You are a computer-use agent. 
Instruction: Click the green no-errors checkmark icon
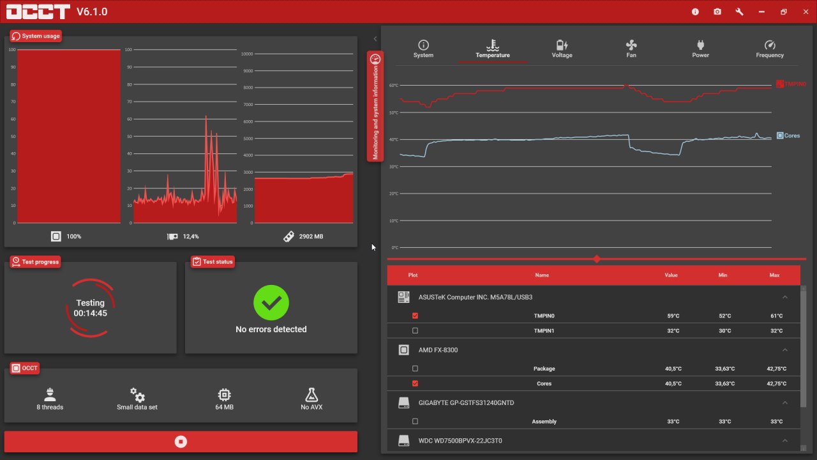271,303
